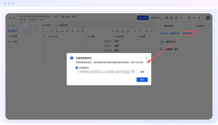
Task: Click the sort arrows icon in table toolbar
Action: pos(73,31)
